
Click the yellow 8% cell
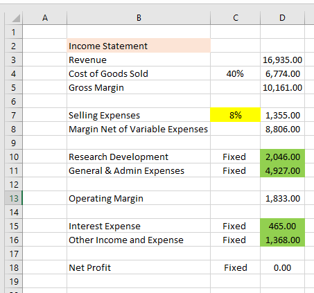236,115
